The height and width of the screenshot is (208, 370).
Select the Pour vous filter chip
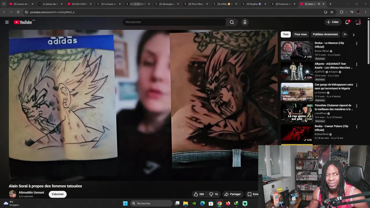tap(301, 34)
